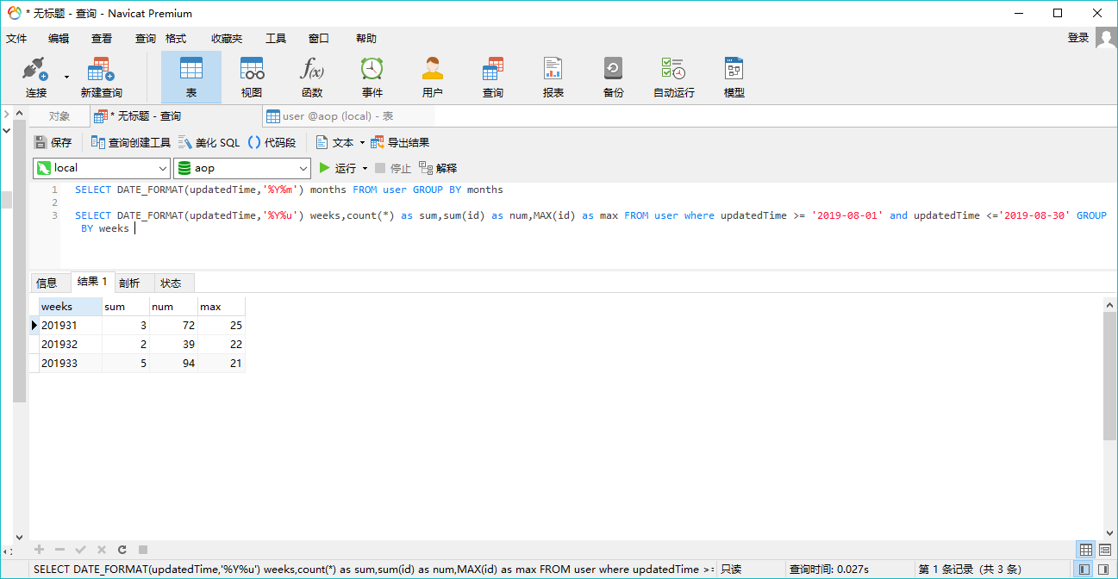Click Export Result (导出结果)
This screenshot has height=579, width=1118.
click(x=400, y=143)
